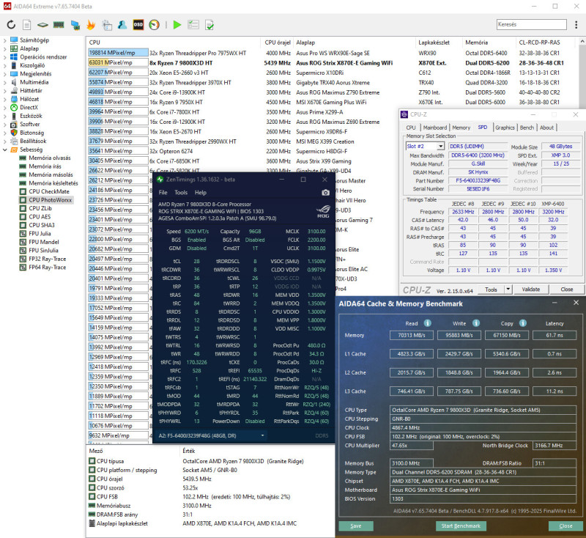
Task: Switch to the Memory tab in CPU-Z
Action: click(x=461, y=128)
